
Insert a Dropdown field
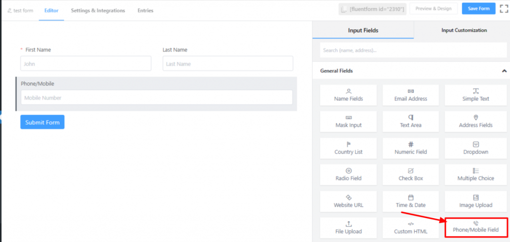click(x=476, y=148)
